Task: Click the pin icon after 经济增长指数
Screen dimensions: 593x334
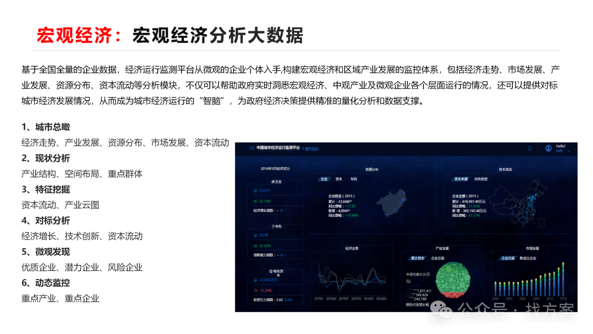Action: 281,210
